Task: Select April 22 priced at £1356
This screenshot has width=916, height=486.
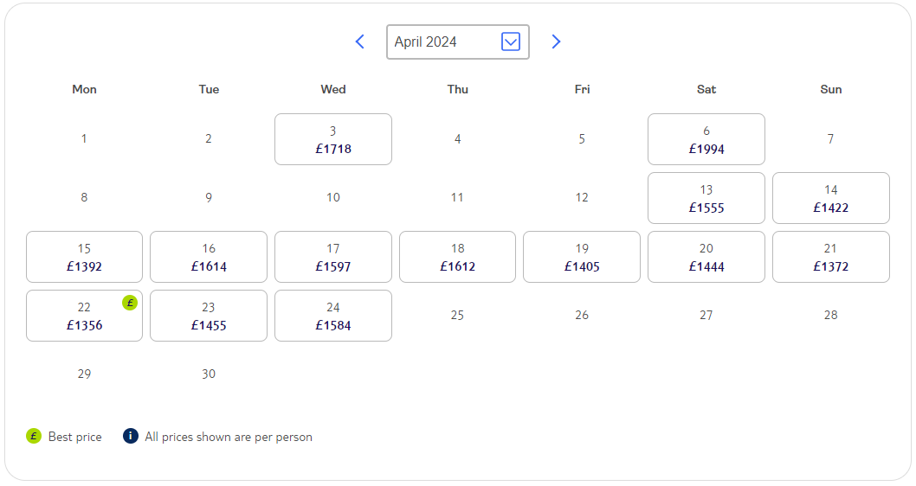Action: pyautogui.click(x=84, y=316)
